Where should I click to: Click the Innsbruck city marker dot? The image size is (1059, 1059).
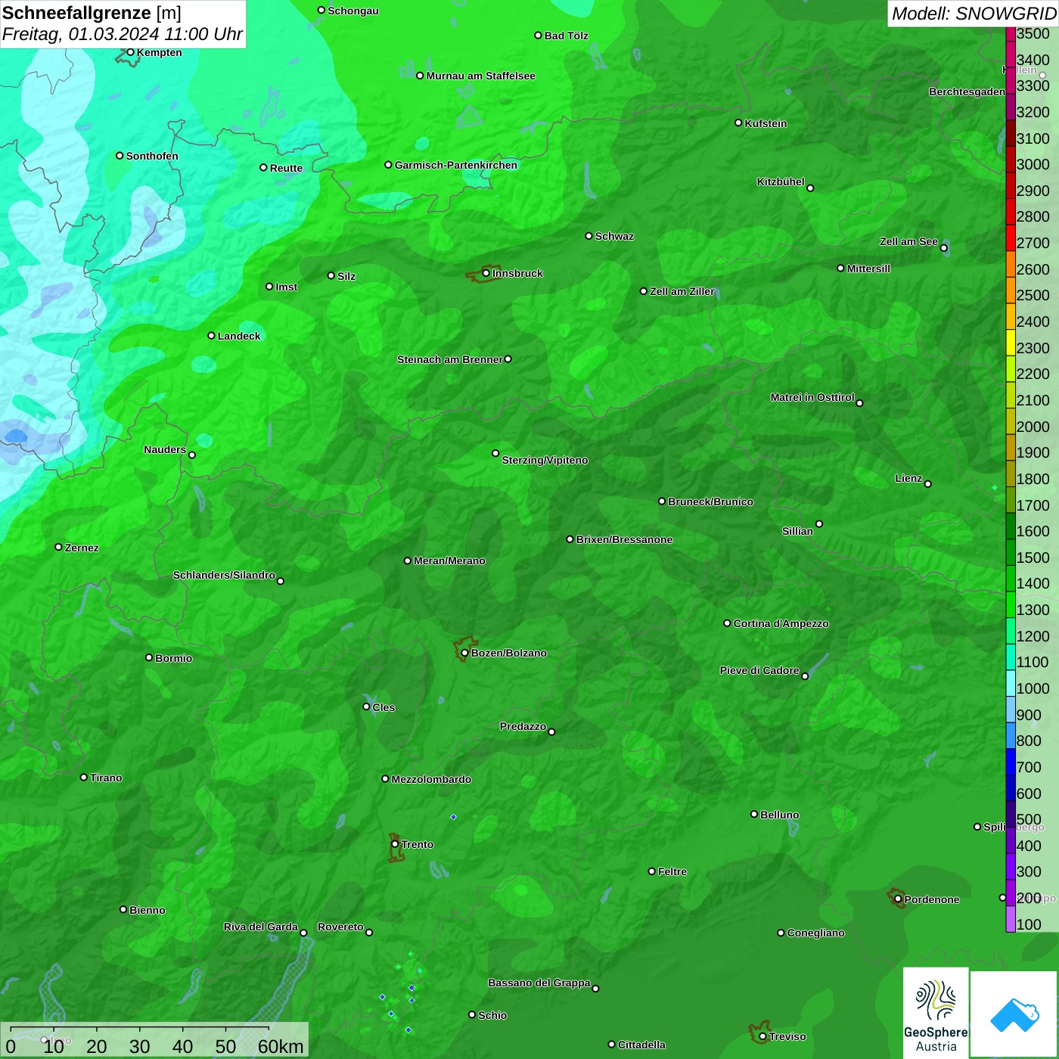click(486, 273)
